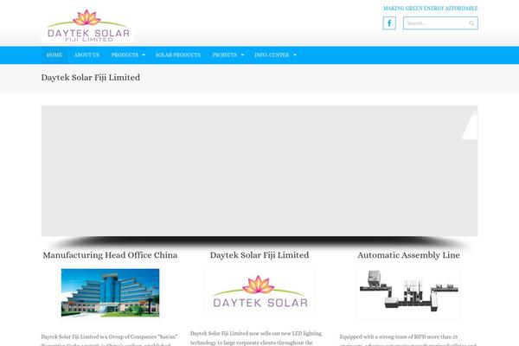Expand the Info. Center dropdown arrow

pyautogui.click(x=295, y=55)
